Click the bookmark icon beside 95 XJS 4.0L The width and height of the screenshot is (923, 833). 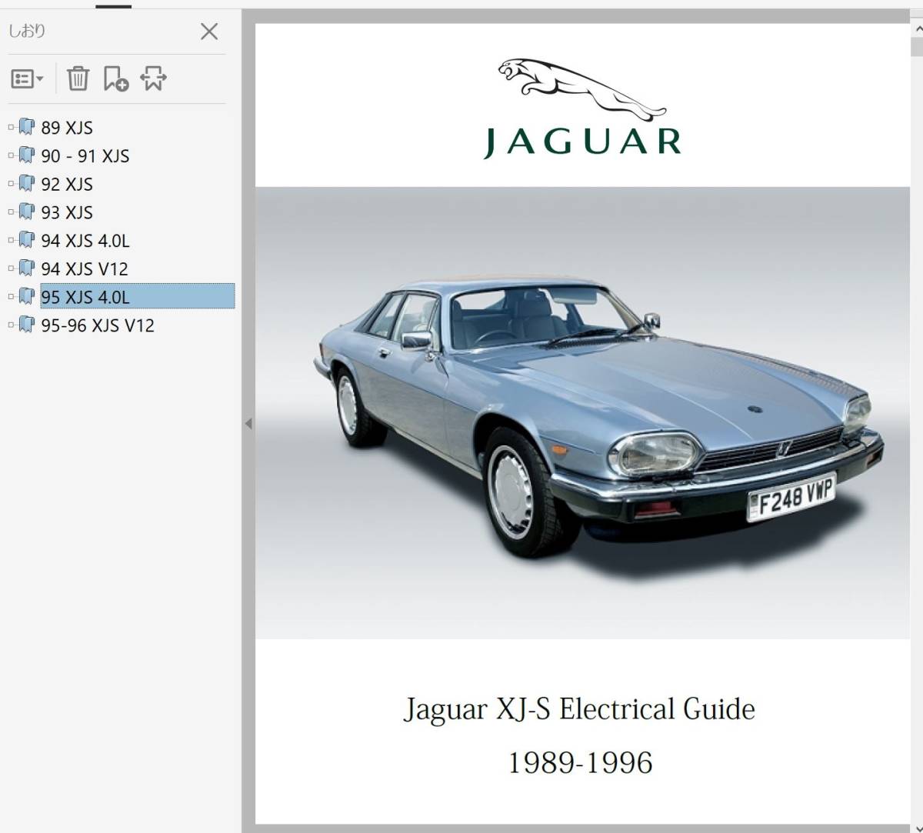coord(27,296)
